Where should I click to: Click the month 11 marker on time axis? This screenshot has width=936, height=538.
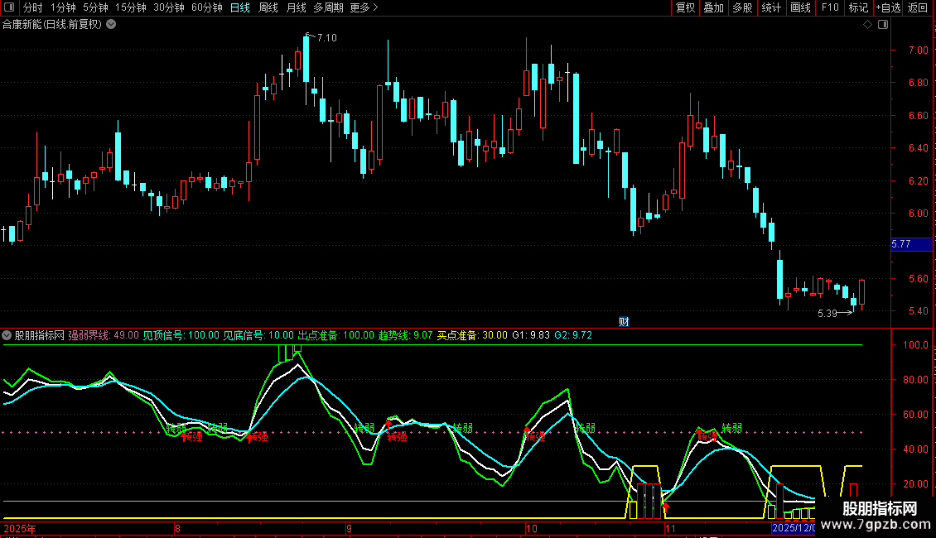pos(670,528)
